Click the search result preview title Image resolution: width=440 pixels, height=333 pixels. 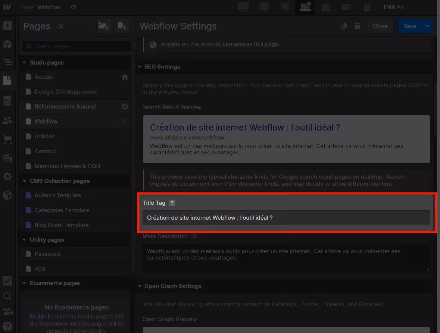[x=245, y=128]
